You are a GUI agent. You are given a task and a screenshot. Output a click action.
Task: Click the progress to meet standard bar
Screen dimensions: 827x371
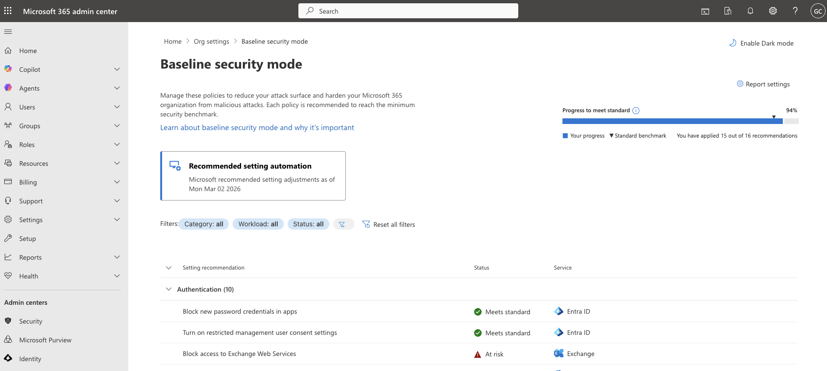pyautogui.click(x=680, y=121)
